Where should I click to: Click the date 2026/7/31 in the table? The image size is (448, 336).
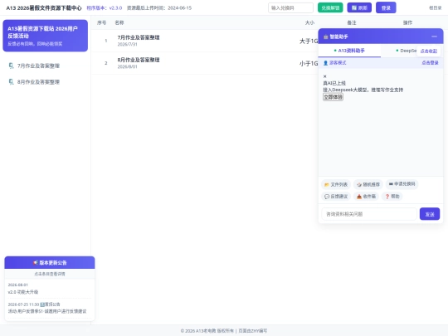tap(128, 44)
